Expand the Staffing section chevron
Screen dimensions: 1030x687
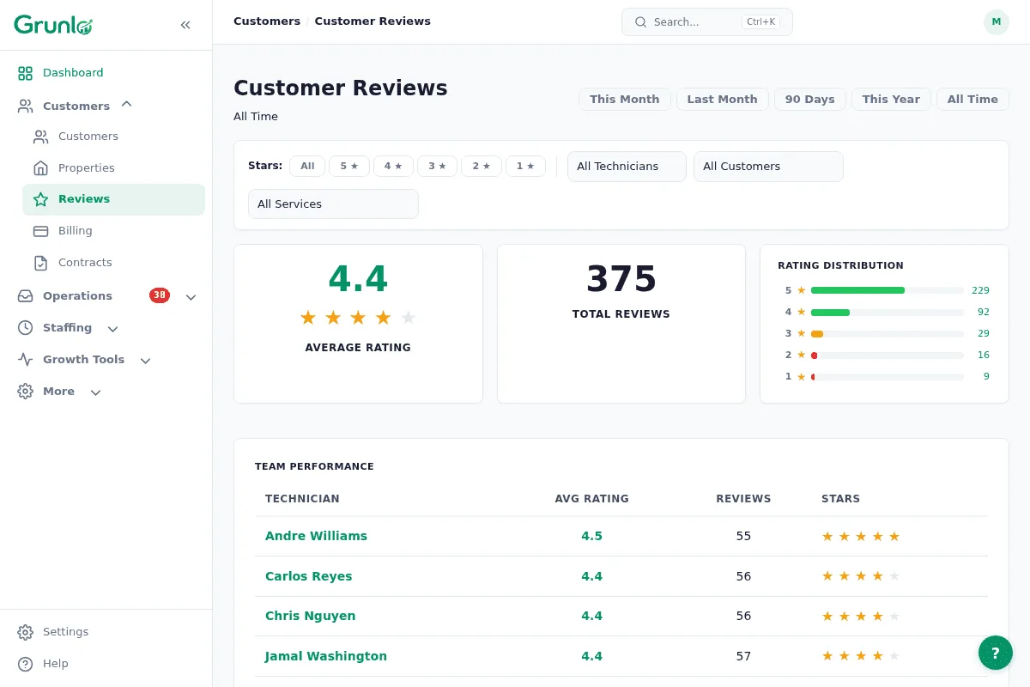click(112, 329)
